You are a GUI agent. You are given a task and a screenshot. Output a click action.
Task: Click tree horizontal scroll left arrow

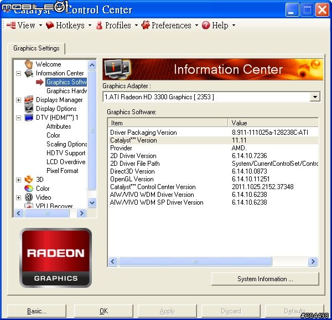coord(19,213)
